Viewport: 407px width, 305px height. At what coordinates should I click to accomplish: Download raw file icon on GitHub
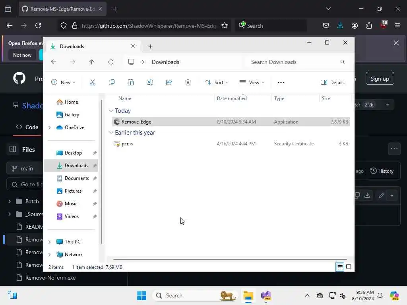coord(367,195)
